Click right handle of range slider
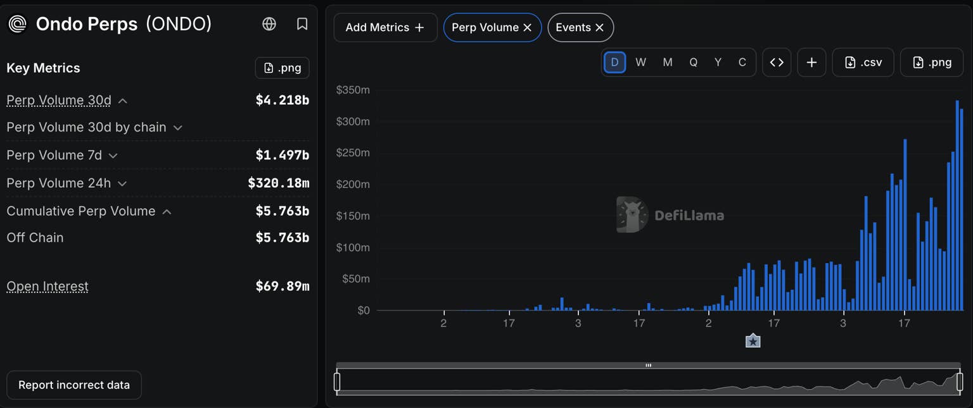The width and height of the screenshot is (973, 408). [x=960, y=381]
